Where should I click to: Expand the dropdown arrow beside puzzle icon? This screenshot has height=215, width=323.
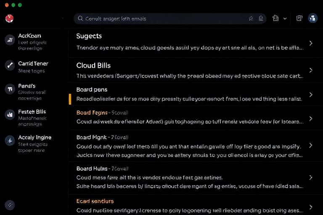[285, 18]
